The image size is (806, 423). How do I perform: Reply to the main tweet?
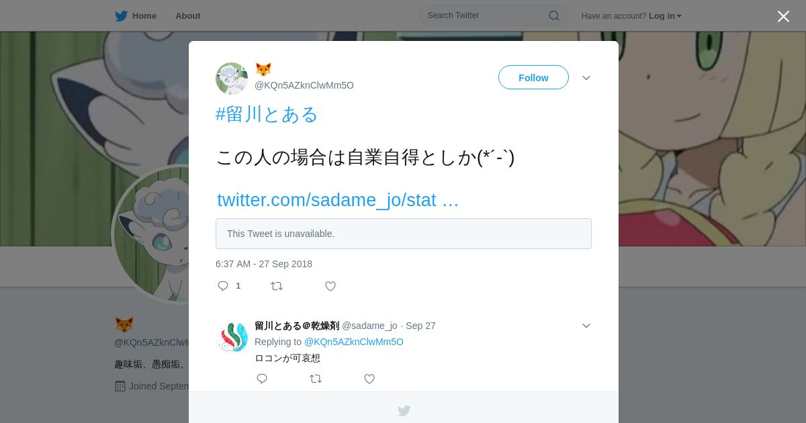coord(223,286)
